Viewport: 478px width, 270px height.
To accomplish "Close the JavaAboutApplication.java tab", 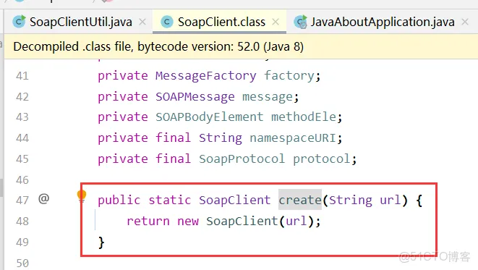I will click(465, 22).
